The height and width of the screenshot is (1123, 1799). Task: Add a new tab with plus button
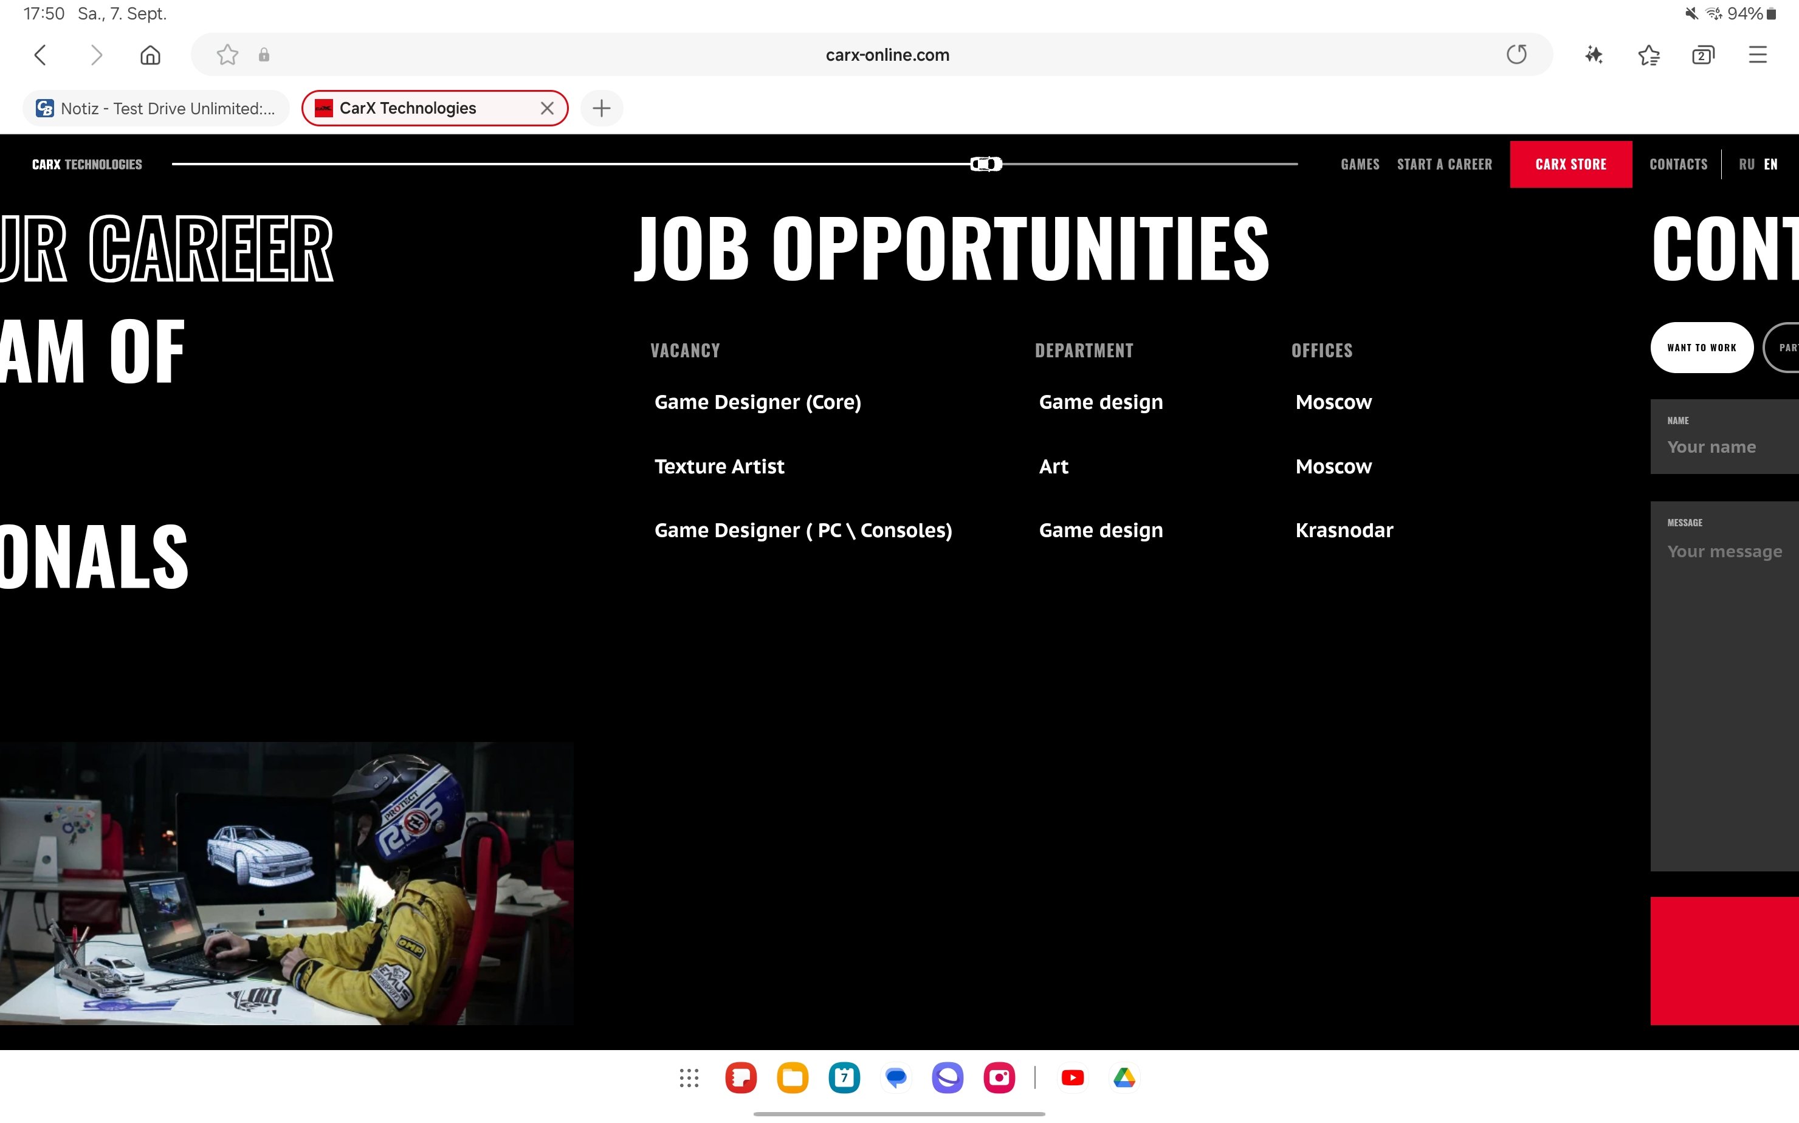pyautogui.click(x=601, y=108)
